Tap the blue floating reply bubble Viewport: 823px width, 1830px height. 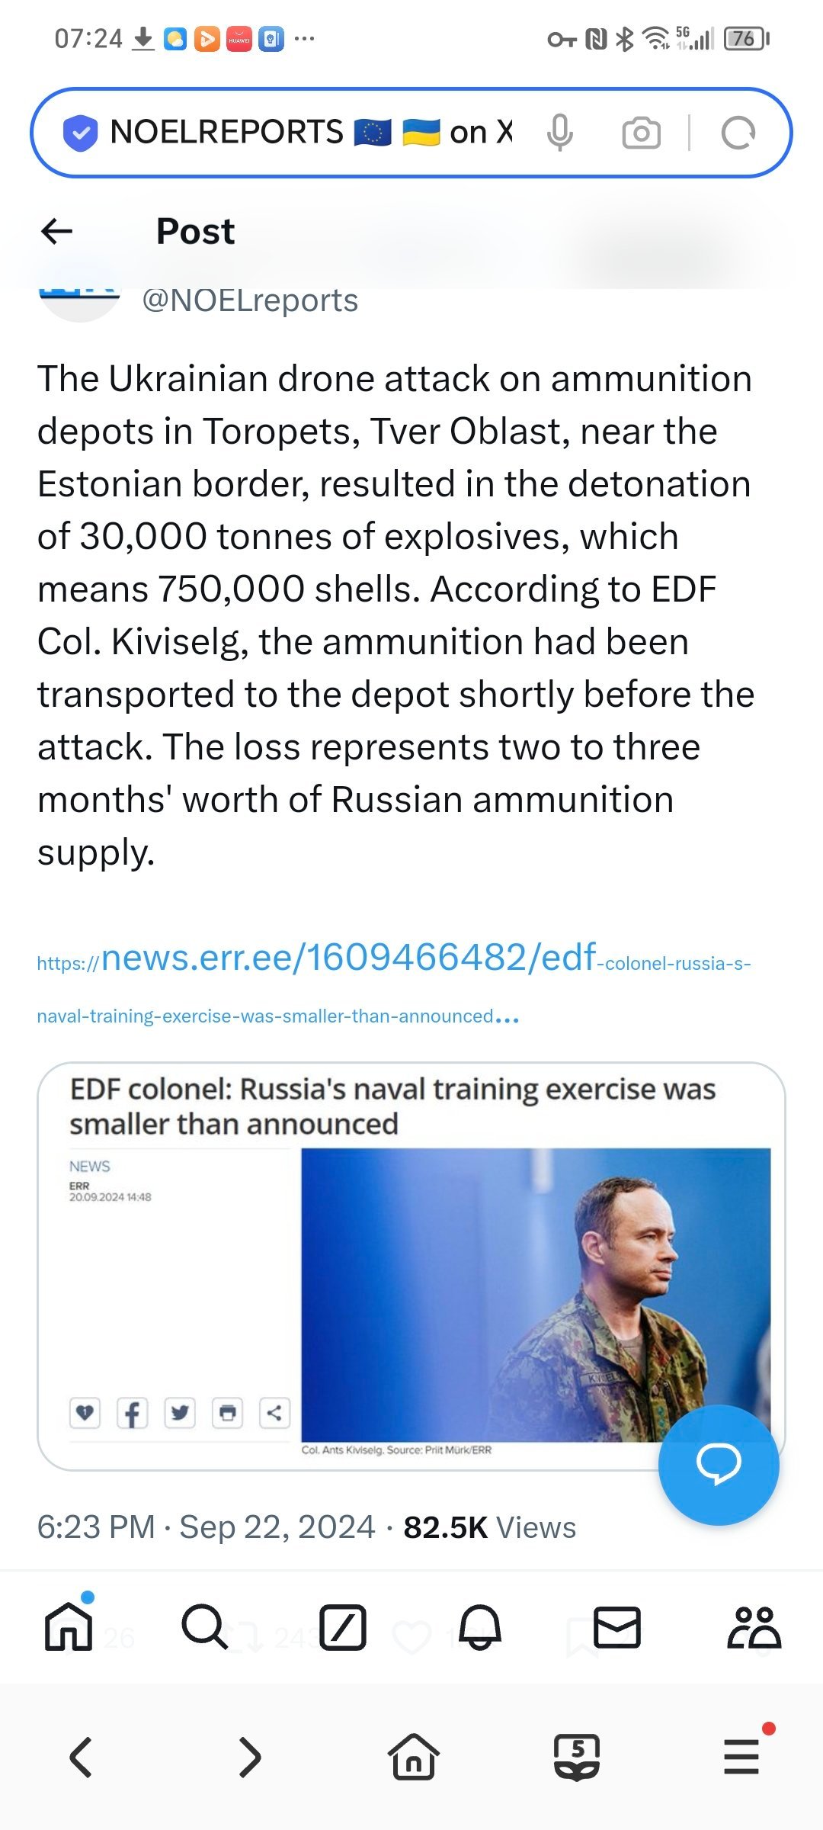click(718, 1464)
